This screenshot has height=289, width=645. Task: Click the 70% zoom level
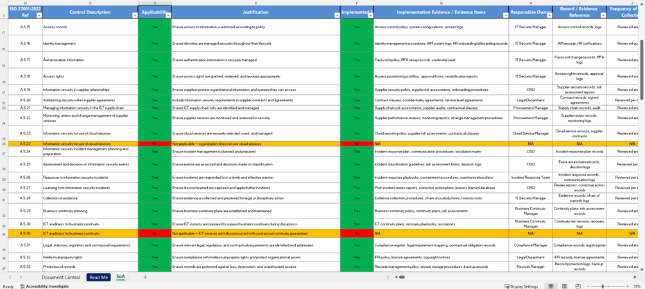637,286
